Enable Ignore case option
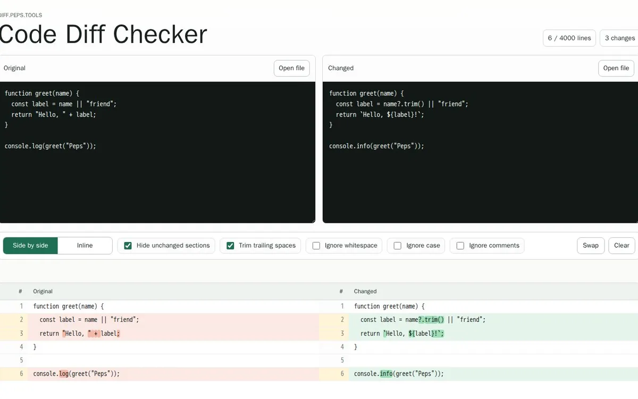This screenshot has height=399, width=638. [398, 246]
